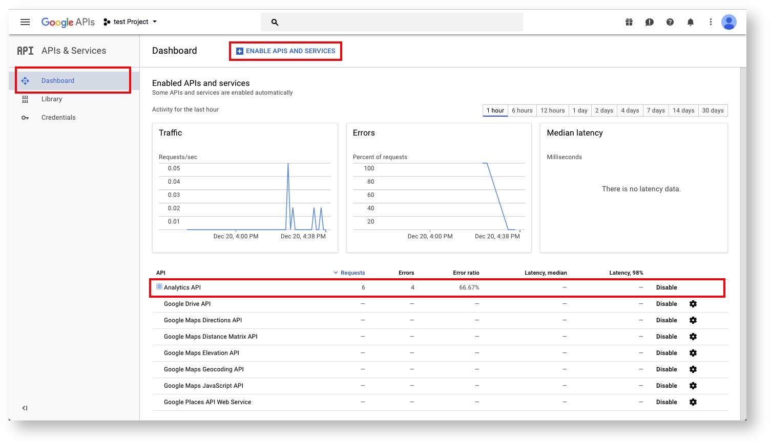Screen dimensions: 771x445
Task: Open the notifications bell
Action: pos(690,22)
